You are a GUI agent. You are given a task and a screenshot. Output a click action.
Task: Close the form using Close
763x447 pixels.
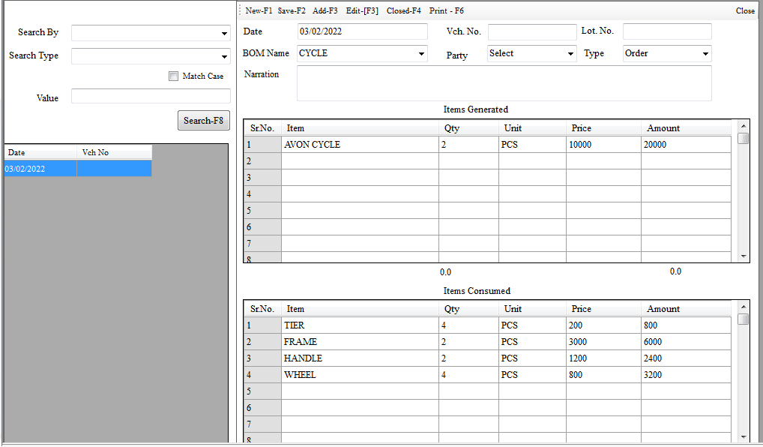[x=745, y=11]
